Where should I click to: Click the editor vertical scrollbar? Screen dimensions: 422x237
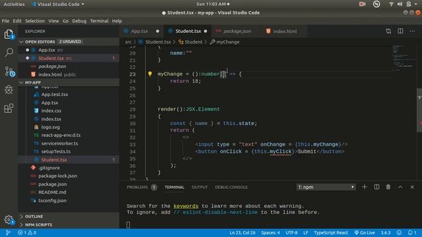(419, 110)
